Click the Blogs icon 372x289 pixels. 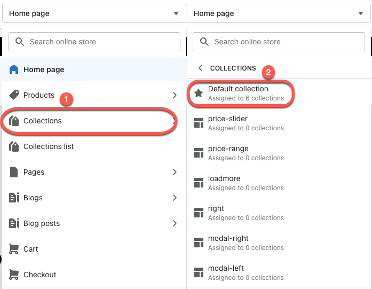click(14, 198)
